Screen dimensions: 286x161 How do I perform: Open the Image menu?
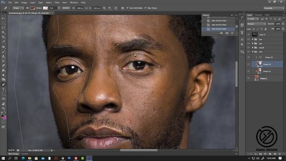coord(24,3)
